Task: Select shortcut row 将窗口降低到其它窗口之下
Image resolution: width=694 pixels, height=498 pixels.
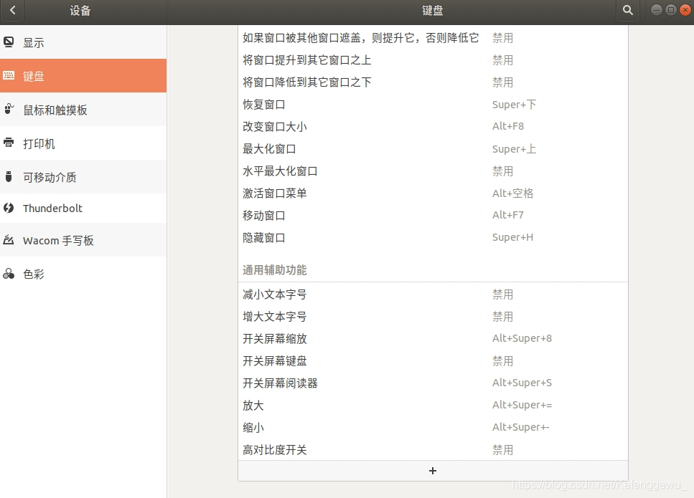Action: coord(433,82)
